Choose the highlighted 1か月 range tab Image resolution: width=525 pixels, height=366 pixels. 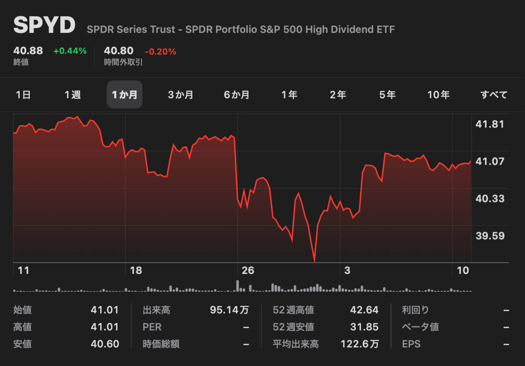[x=125, y=94]
